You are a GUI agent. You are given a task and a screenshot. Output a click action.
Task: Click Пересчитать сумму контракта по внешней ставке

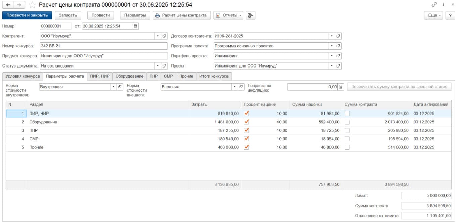tap(399, 87)
